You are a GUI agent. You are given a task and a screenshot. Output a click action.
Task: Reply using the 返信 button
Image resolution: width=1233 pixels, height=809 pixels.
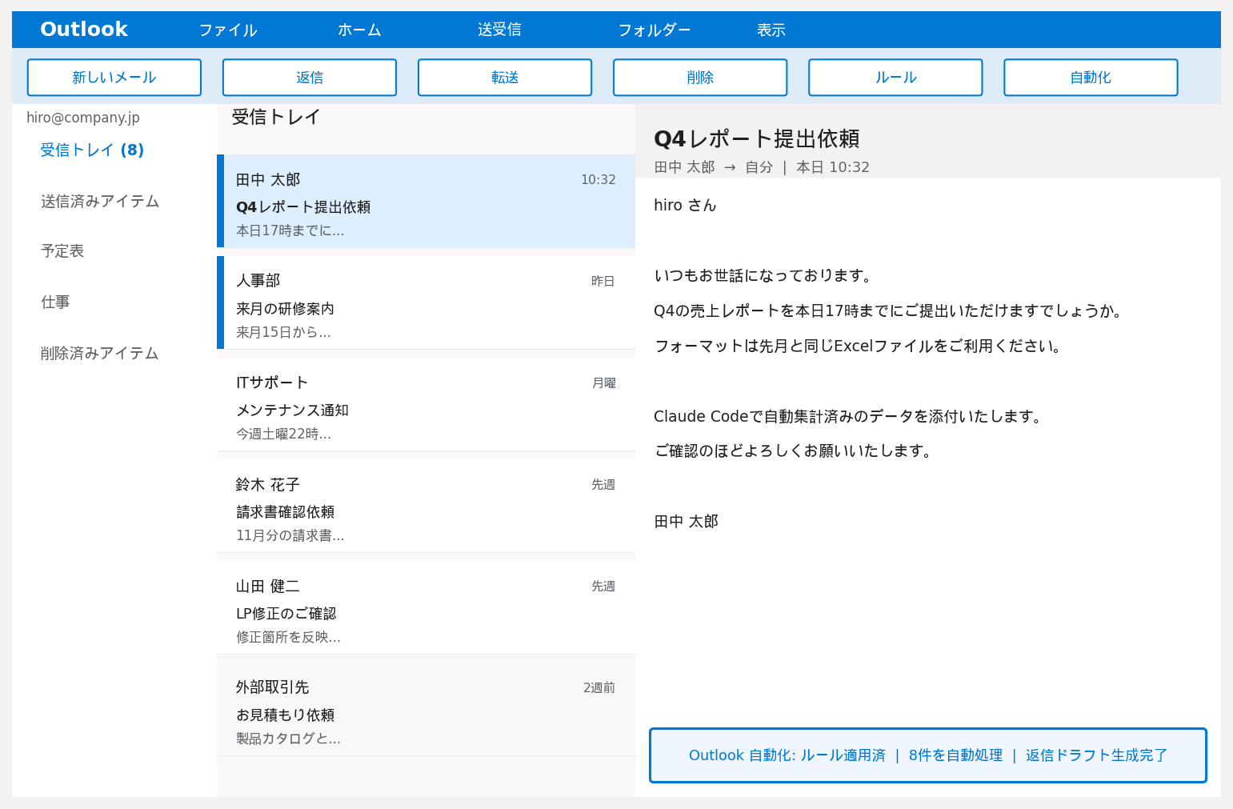click(309, 77)
